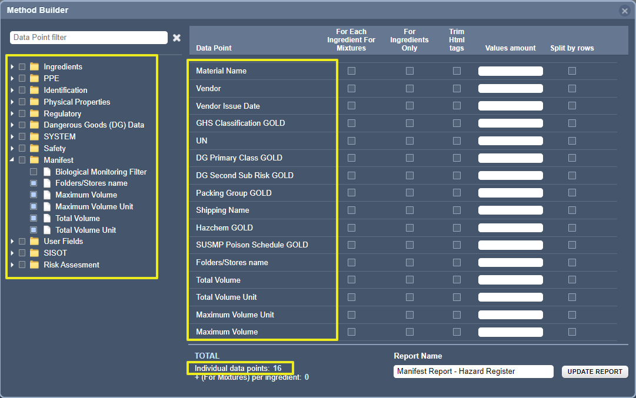Enable Split by rows for Vendor Issue Date
Viewport: 636px width, 398px height.
coord(571,106)
